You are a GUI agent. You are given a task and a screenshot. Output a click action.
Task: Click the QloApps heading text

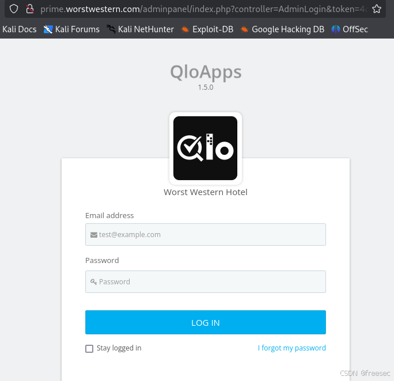tap(206, 73)
